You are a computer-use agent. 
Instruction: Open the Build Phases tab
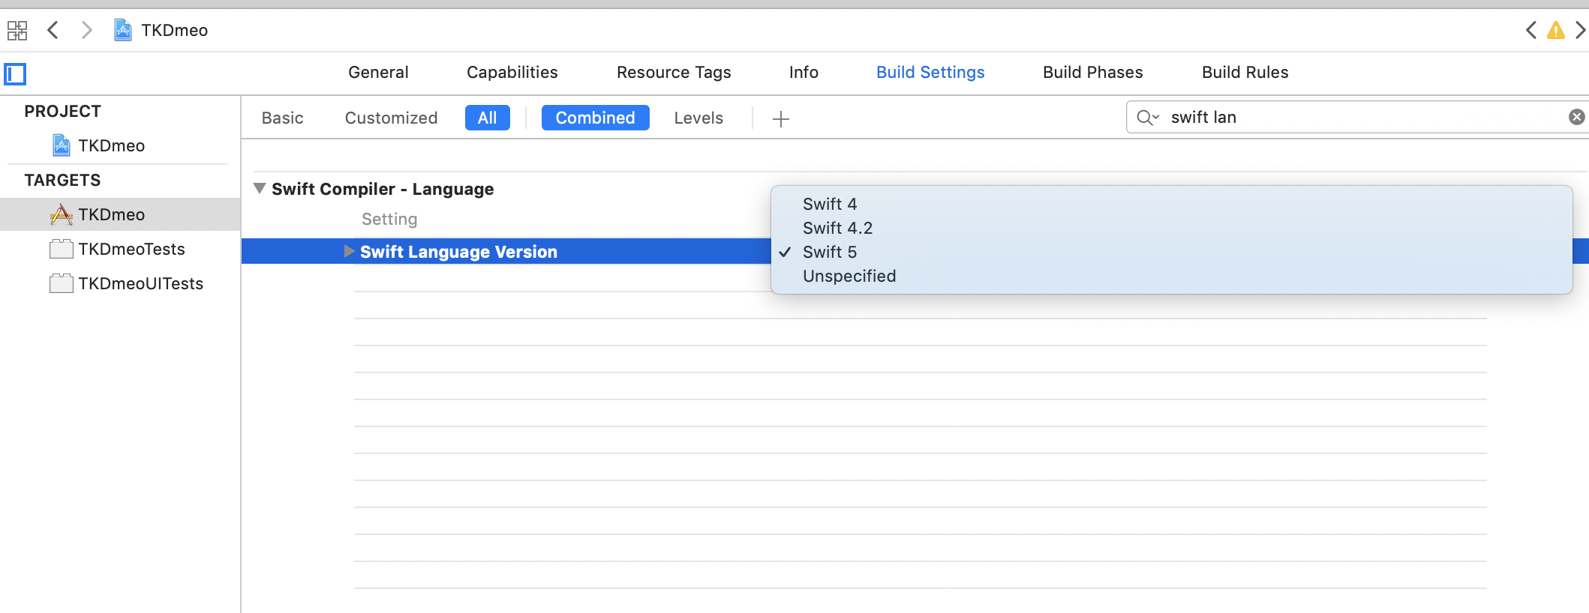tap(1092, 72)
